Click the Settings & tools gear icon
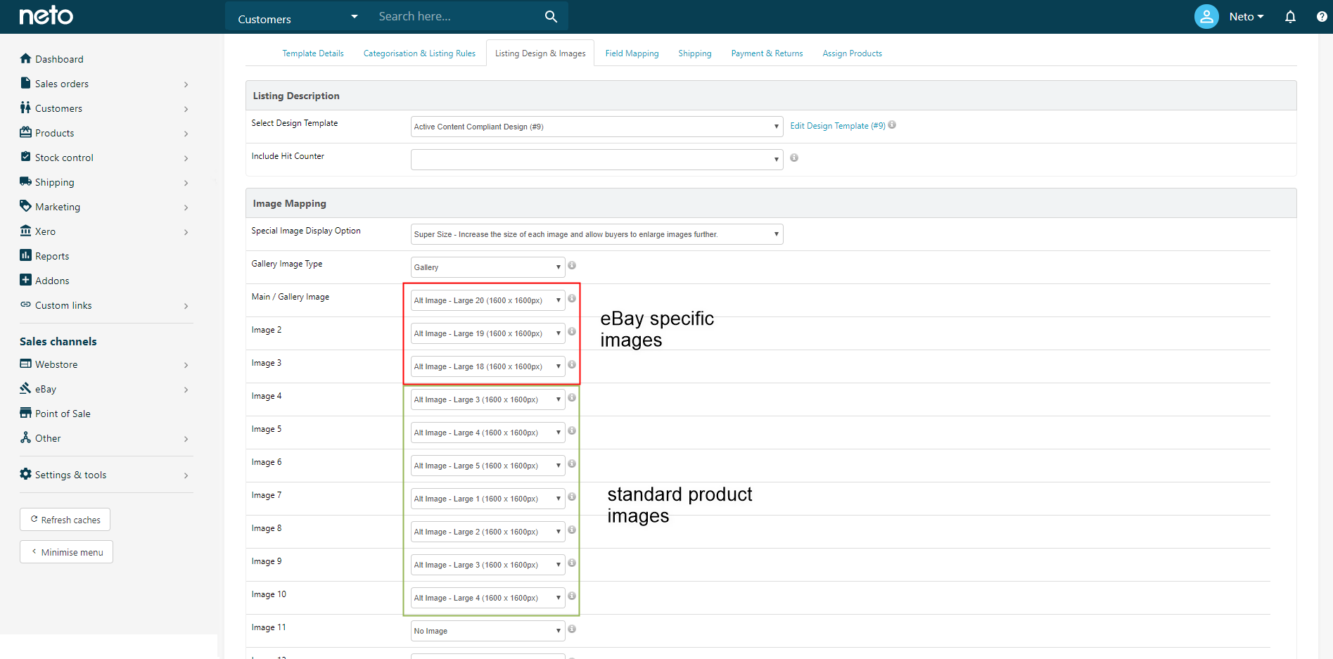Screen dimensions: 1333x659 26,474
